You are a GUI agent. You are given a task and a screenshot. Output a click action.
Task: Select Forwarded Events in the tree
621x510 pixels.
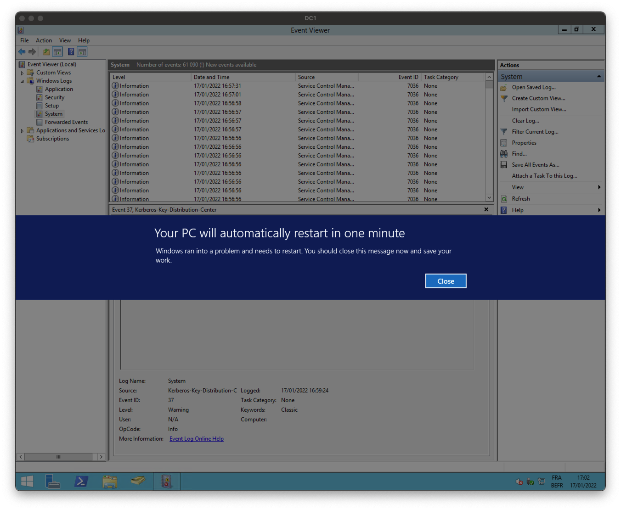(x=66, y=123)
